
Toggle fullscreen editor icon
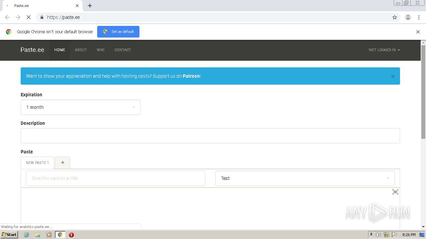pyautogui.click(x=395, y=192)
